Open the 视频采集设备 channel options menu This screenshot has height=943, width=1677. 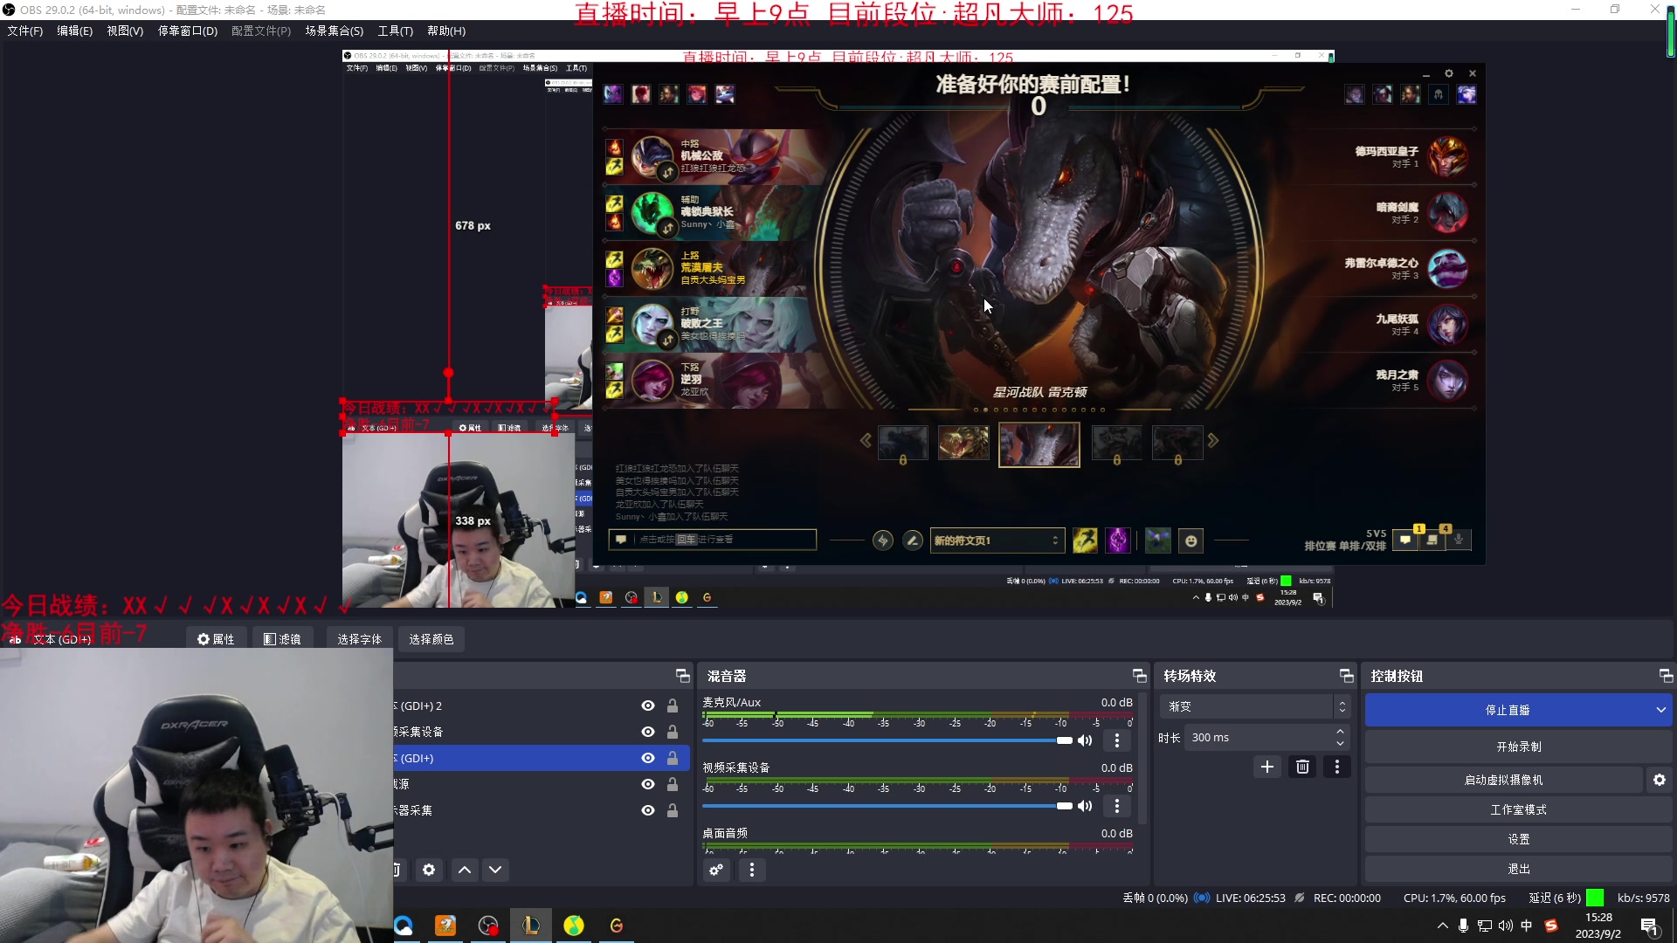pos(1117,806)
